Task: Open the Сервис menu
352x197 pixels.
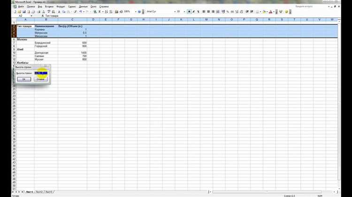Action: (x=72, y=7)
